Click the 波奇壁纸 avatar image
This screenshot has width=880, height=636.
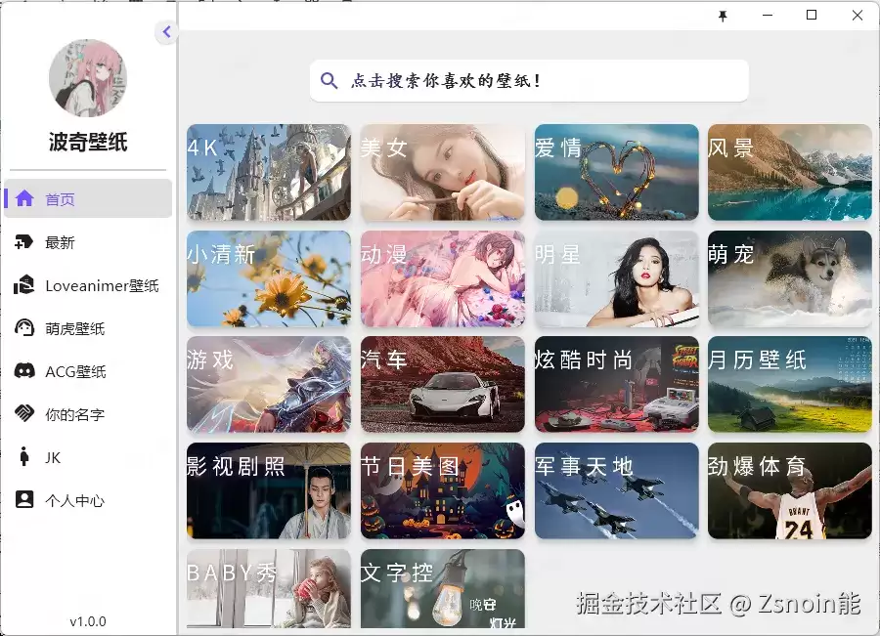pos(88,78)
